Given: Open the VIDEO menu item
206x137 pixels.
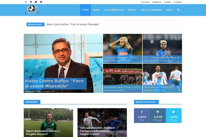Looking at the screenshot, I should coord(169,10).
